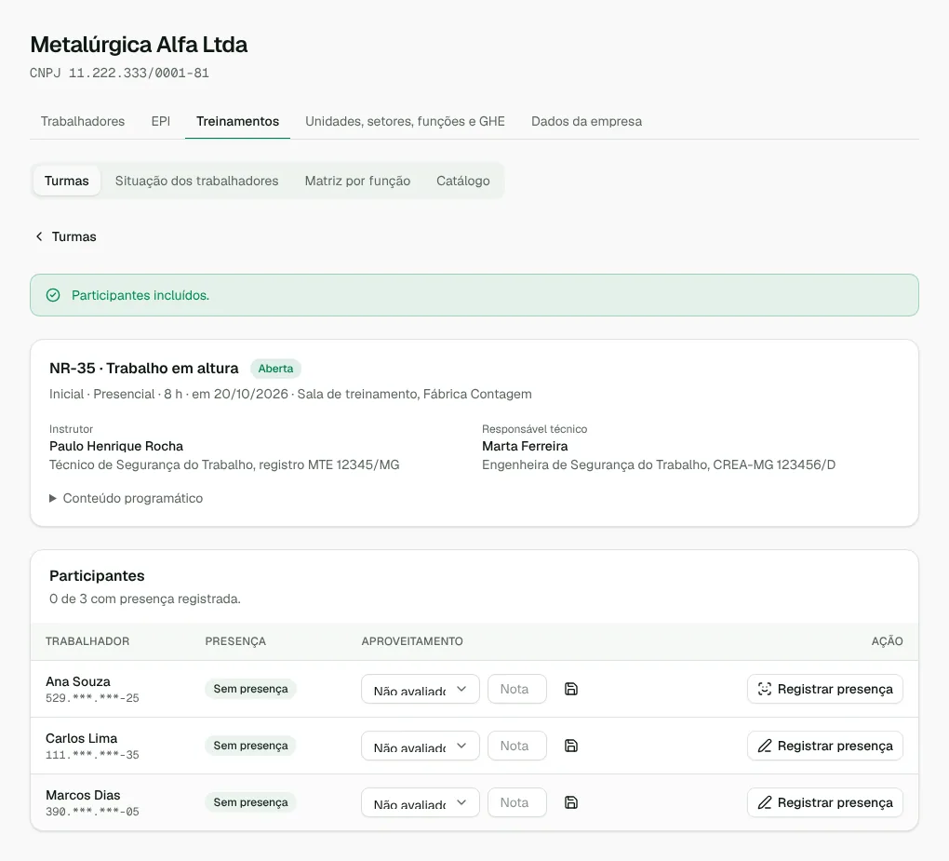The width and height of the screenshot is (949, 861).
Task: Click the Aberta status badge
Action: coord(275,369)
